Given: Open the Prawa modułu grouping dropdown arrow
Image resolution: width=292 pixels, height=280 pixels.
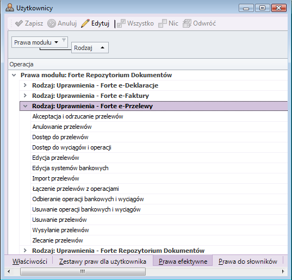Looking at the screenshot, I should (56, 42).
